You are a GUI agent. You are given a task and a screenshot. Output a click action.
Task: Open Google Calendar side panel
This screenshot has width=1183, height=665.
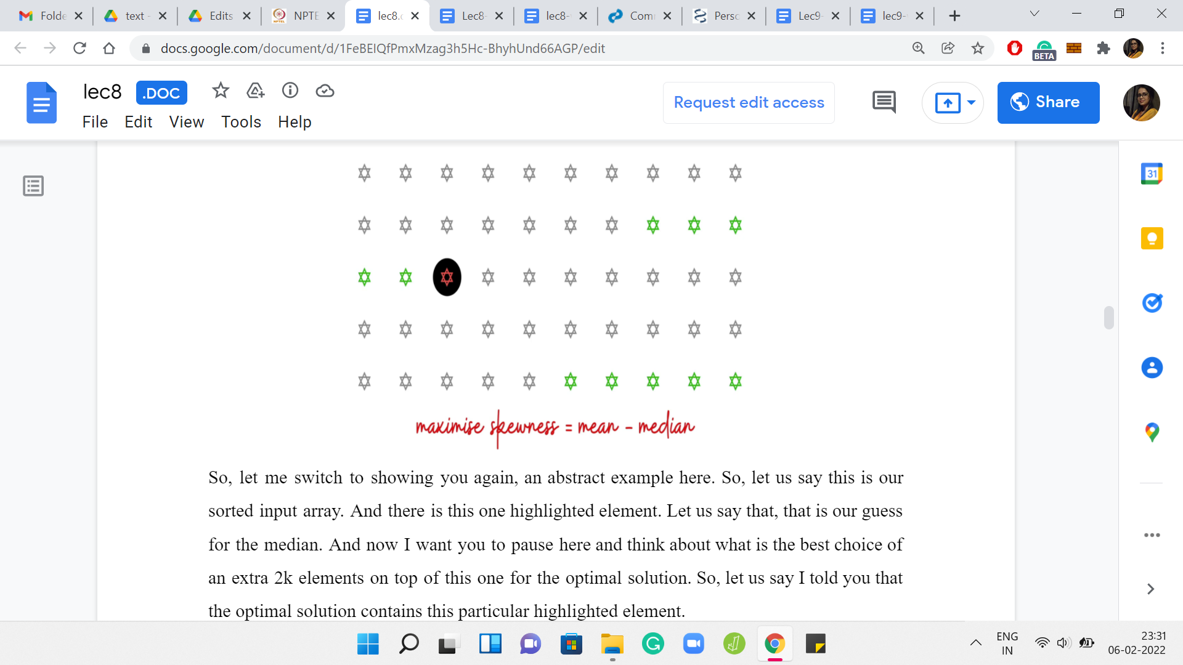[x=1151, y=174]
